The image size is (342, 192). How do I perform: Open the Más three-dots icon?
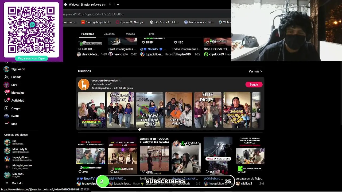click(6, 124)
